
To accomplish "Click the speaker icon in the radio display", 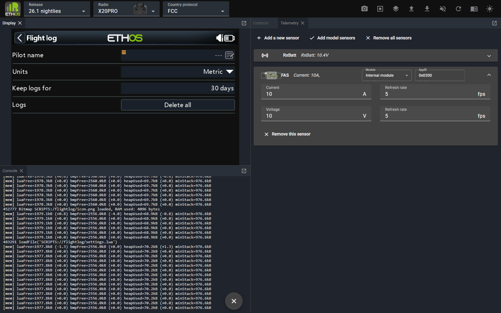I will (220, 38).
